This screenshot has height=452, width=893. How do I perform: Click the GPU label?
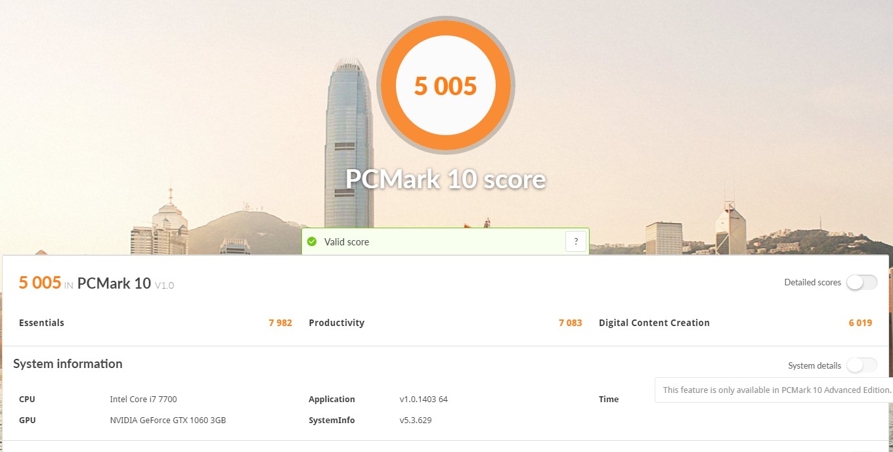[27, 421]
